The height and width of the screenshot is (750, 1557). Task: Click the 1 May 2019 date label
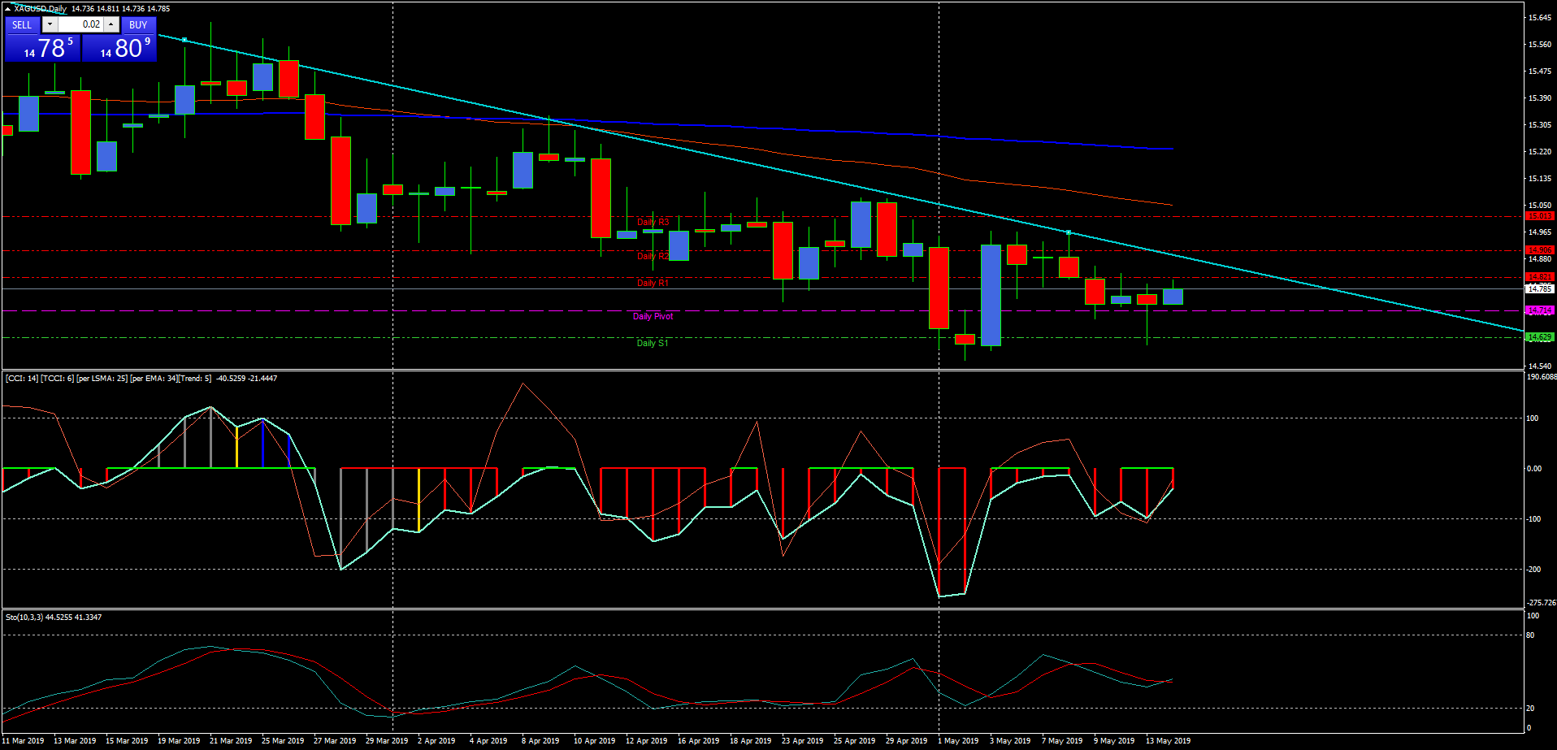point(958,741)
